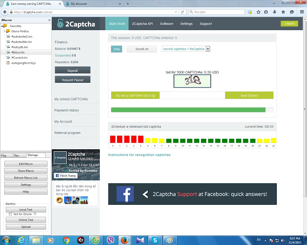Open the Start Work nav tab
This screenshot has width=307, height=245.
(117, 23)
